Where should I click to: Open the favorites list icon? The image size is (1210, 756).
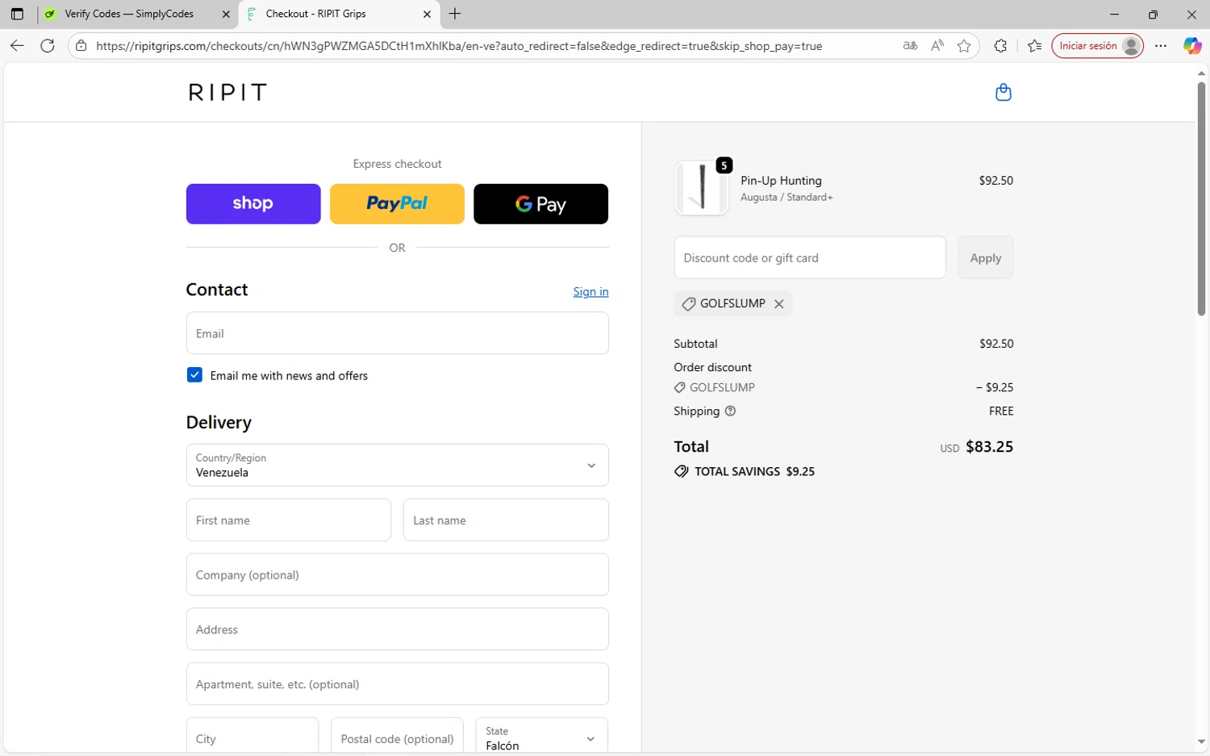tap(1035, 46)
